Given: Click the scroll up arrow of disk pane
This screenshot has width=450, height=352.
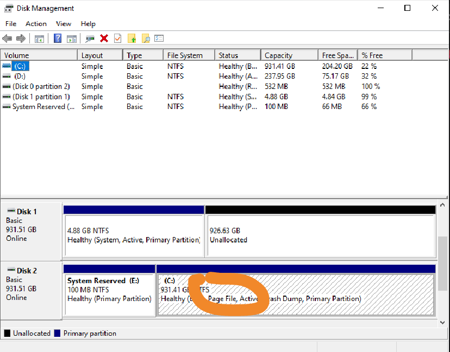Looking at the screenshot, I should (x=442, y=205).
